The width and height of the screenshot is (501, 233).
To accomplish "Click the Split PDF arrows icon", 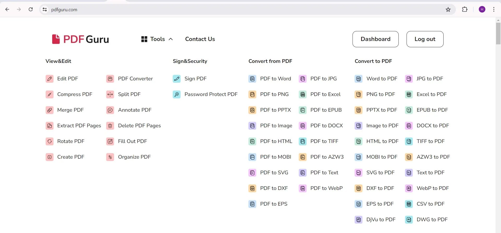I will (110, 94).
